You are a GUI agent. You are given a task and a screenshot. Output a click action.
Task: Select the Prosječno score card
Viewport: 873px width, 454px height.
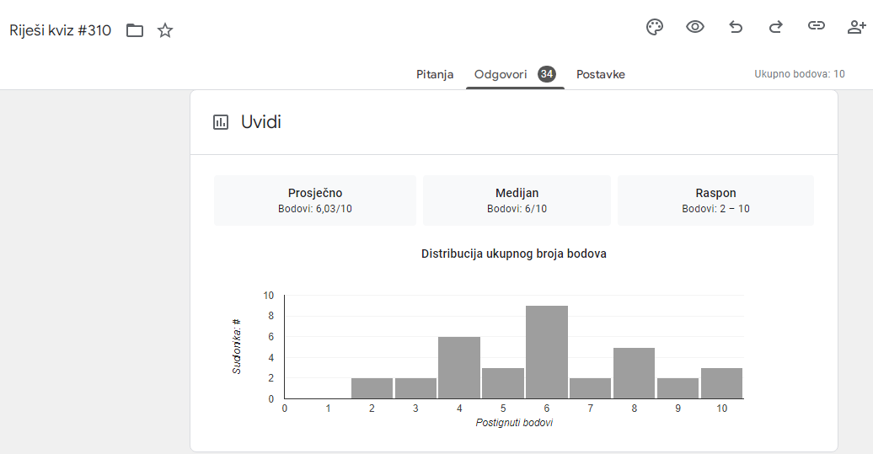click(x=315, y=200)
